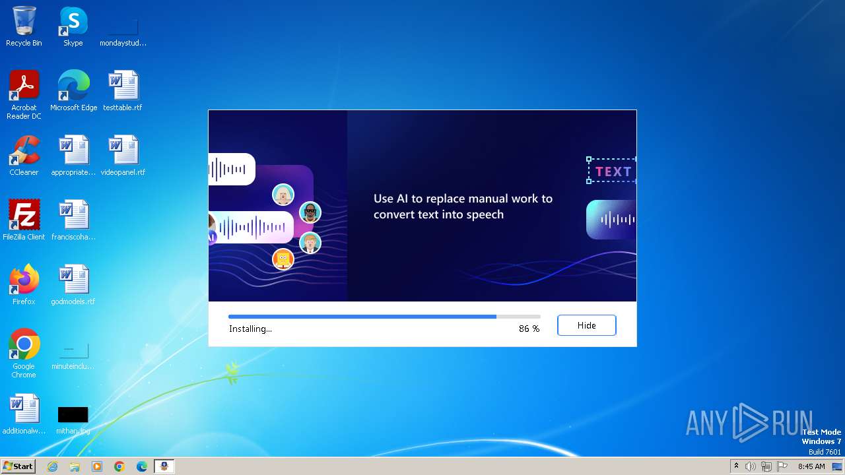The height and width of the screenshot is (475, 845).
Task: Open Skype desktop shortcut
Action: point(73,26)
